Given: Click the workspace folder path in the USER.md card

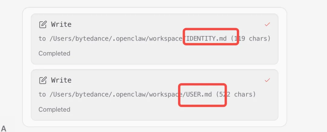Looking at the screenshot, I should pyautogui.click(x=166, y=94).
